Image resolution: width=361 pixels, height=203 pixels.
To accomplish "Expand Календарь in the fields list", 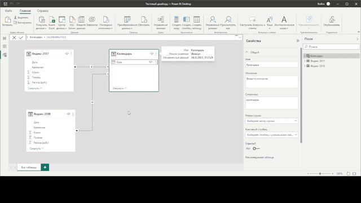I will pyautogui.click(x=305, y=56).
